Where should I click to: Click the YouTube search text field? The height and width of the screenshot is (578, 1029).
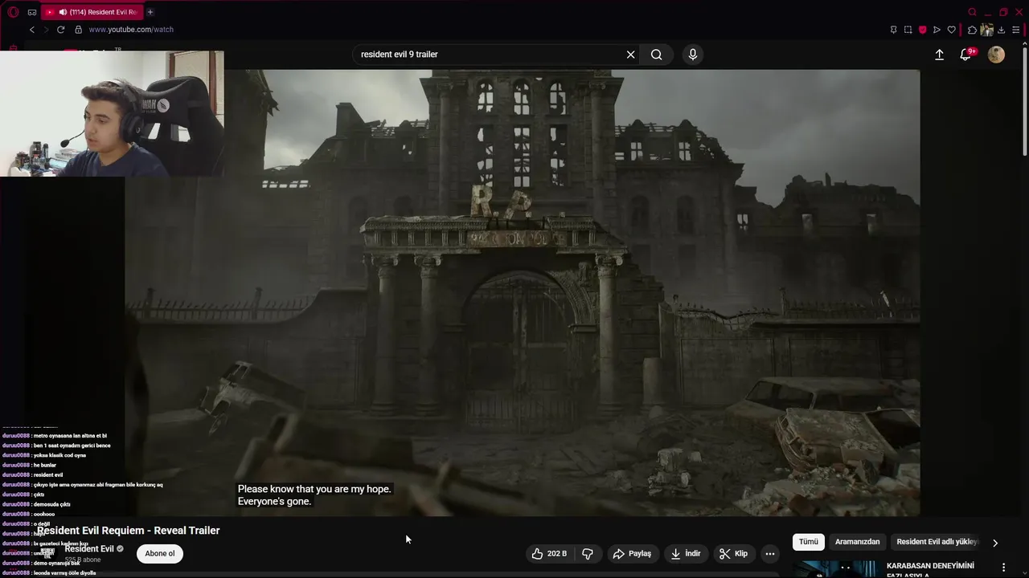490,55
